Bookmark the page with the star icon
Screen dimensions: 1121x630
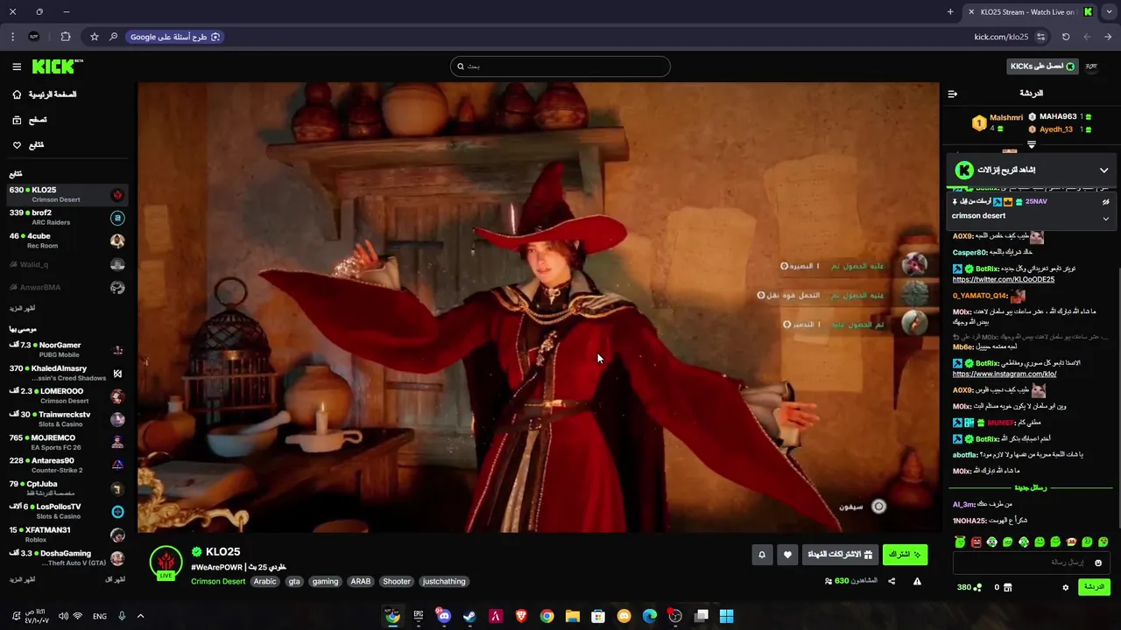tap(95, 37)
